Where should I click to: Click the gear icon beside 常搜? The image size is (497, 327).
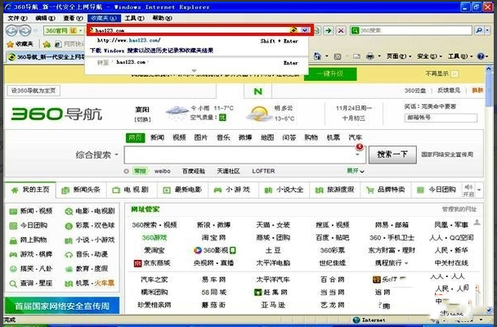tap(126, 171)
